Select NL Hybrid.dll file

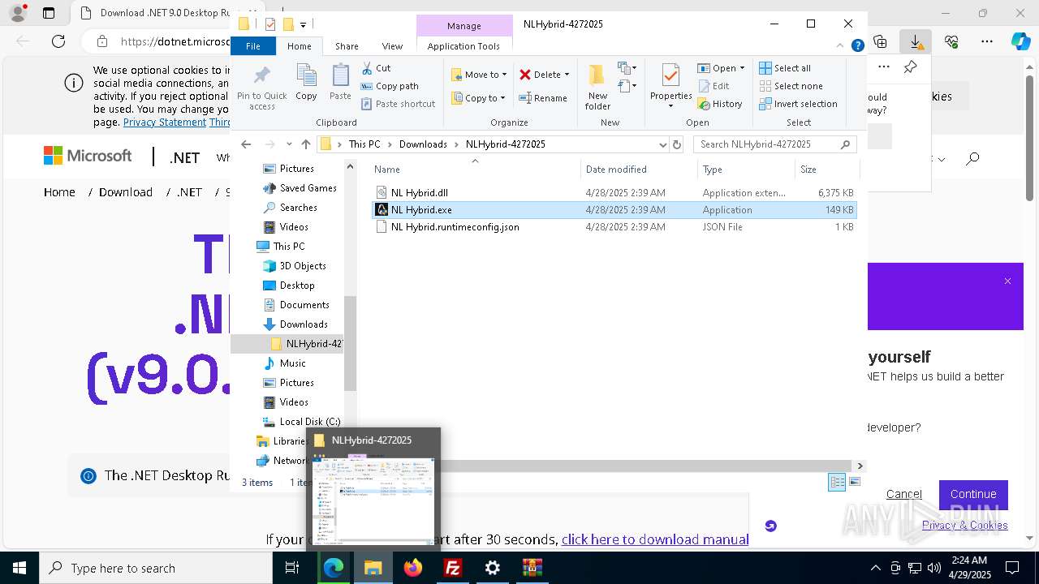[420, 193]
